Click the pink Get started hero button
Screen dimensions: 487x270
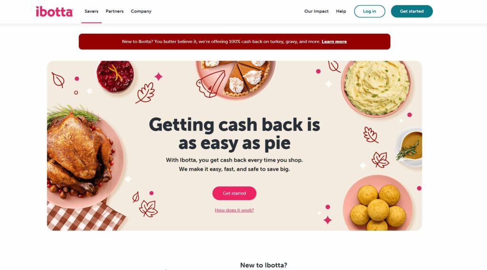tap(234, 193)
